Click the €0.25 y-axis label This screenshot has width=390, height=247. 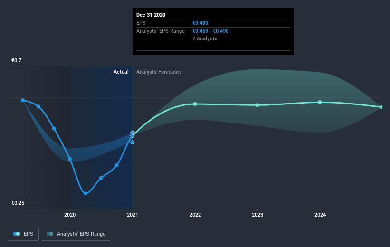point(18,203)
